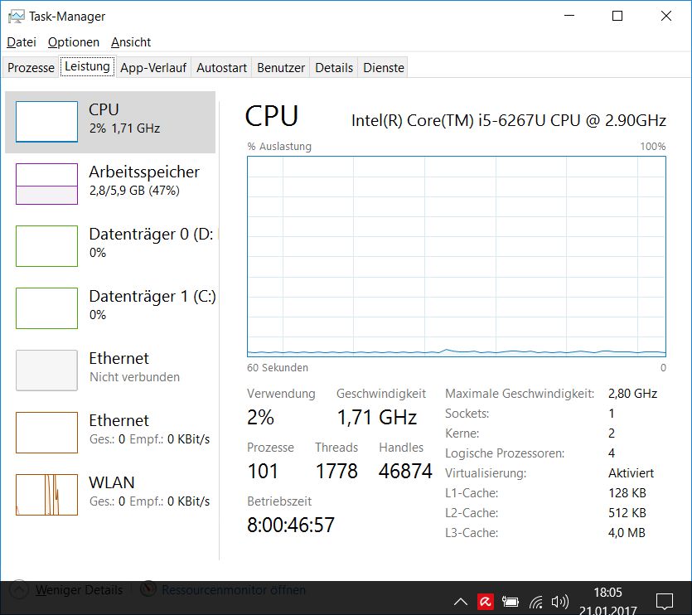Click the Datenträger 1 (C:) graph thumbnail
Screen dimensions: 692x615
click(x=46, y=308)
